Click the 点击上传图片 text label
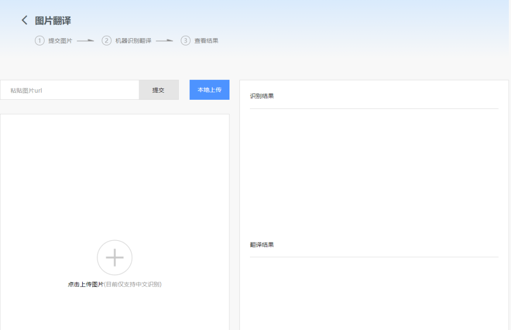The image size is (511, 330). click(x=86, y=285)
